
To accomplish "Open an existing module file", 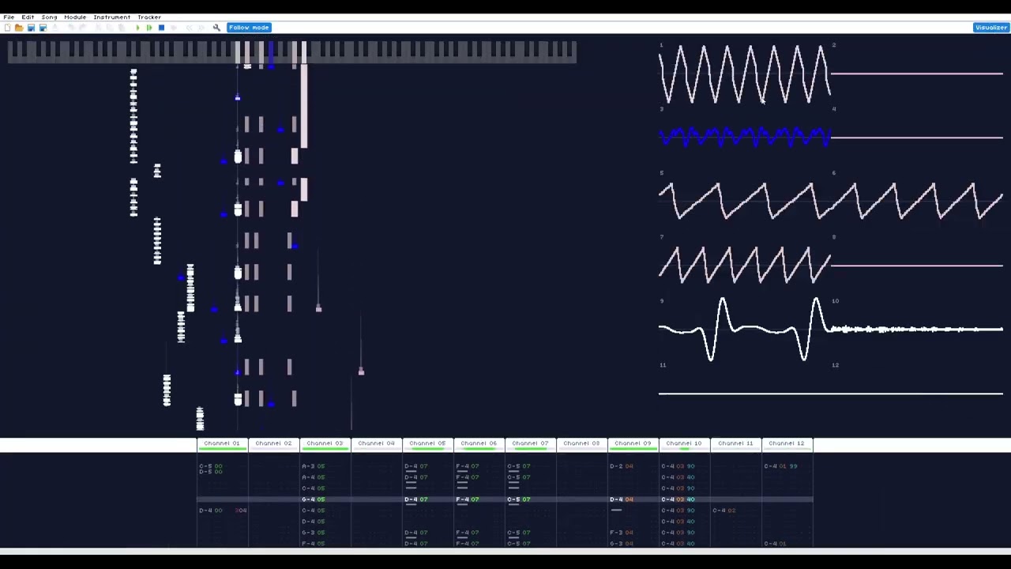I will 19,28.
